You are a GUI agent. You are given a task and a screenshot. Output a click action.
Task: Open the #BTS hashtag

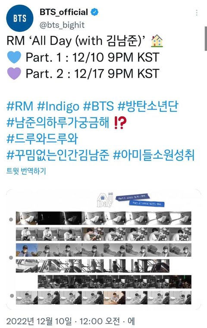coord(98,106)
